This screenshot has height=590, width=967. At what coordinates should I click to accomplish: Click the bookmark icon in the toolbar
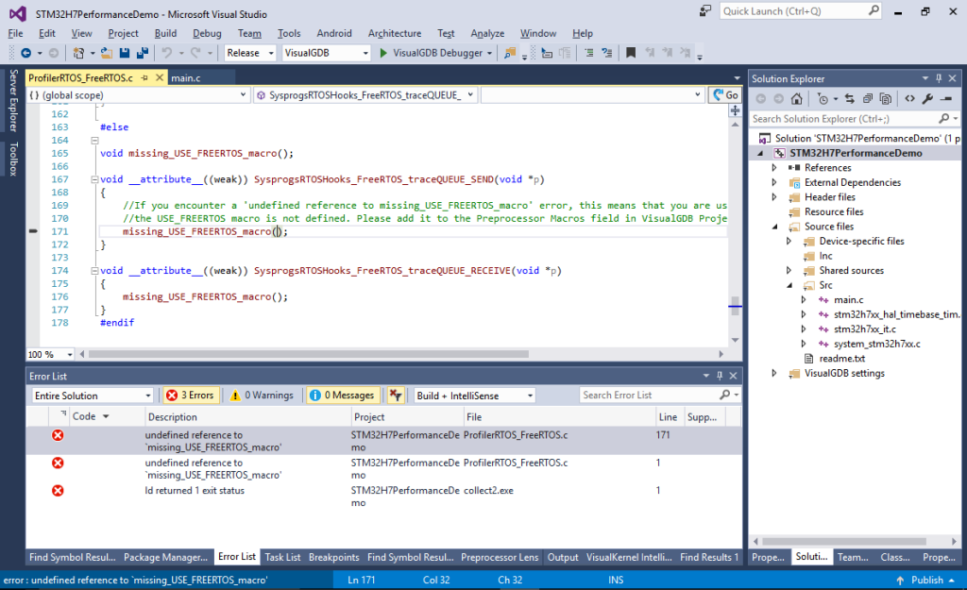click(x=630, y=53)
